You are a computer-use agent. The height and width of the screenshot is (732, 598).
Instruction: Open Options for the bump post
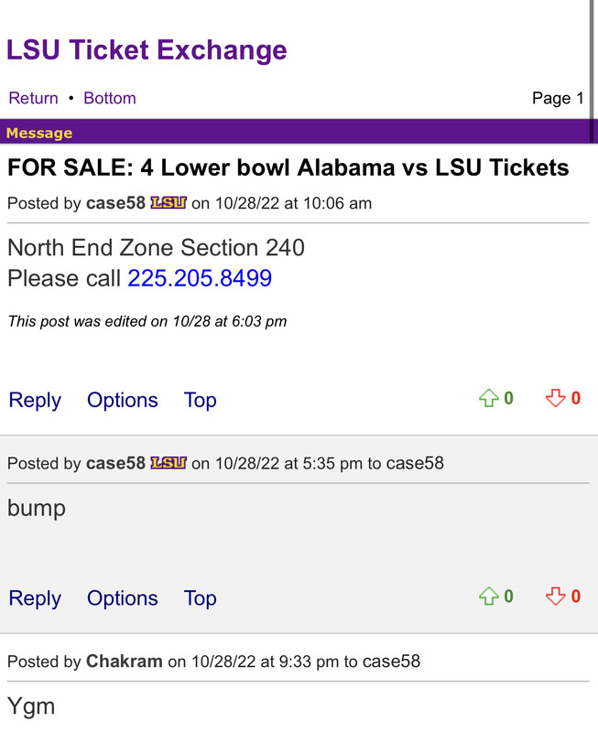click(x=123, y=598)
